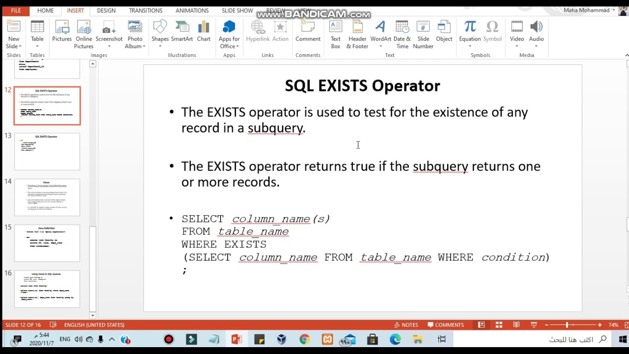The image size is (629, 354).
Task: Click the SQL EXISTS Operator slide title
Action: tap(363, 86)
